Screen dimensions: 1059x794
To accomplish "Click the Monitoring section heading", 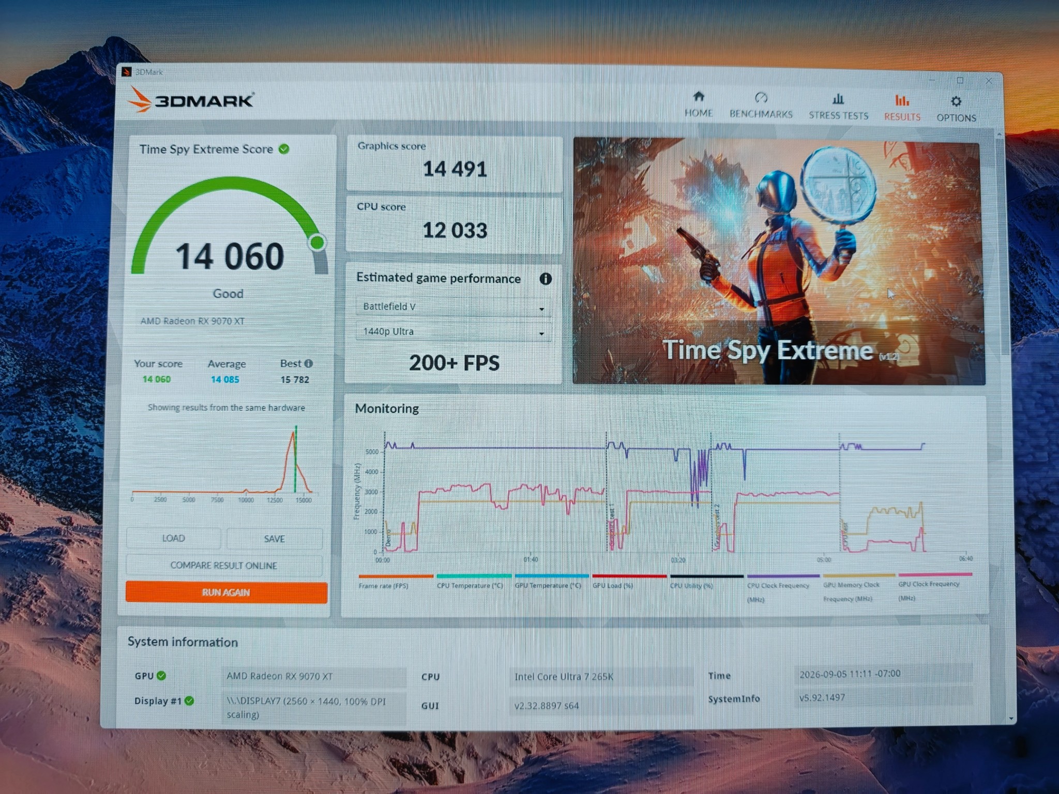I will point(387,408).
